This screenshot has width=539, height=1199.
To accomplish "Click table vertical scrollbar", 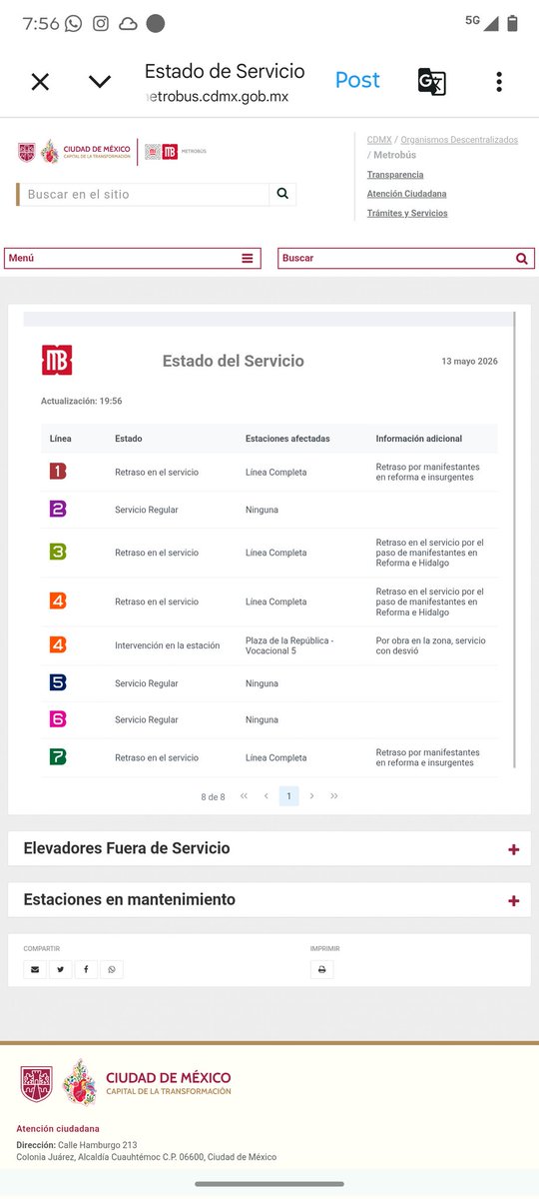I will (515, 540).
